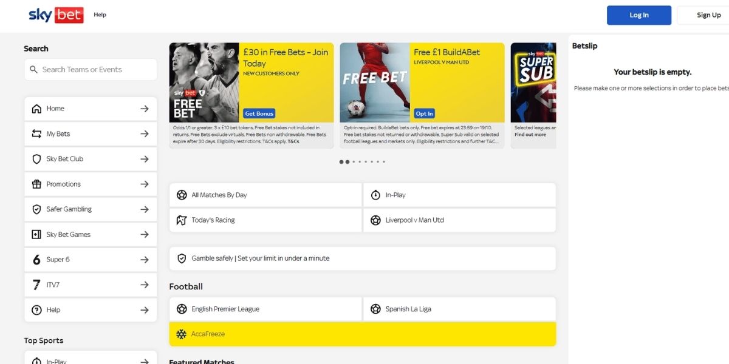Screen dimensions: 729x364
Task: Select the AccaFreeze snowflake icon
Action: coord(182,333)
